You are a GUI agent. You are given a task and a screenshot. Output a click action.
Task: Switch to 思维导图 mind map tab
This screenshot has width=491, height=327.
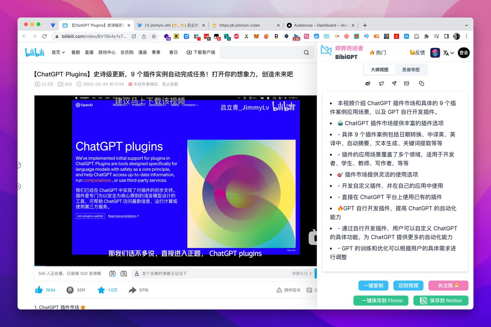pyautogui.click(x=411, y=70)
